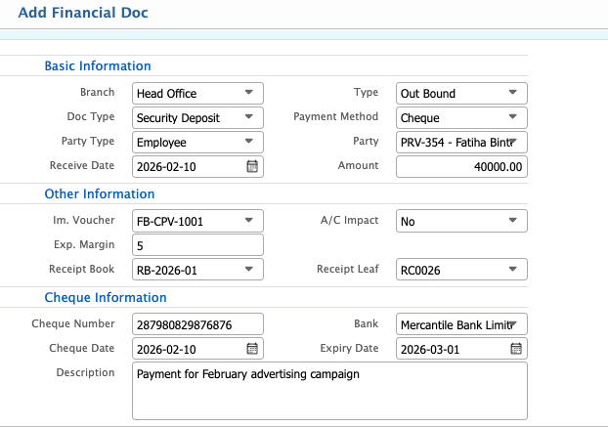
Task: Select Party Type dropdown
Action: tap(197, 143)
